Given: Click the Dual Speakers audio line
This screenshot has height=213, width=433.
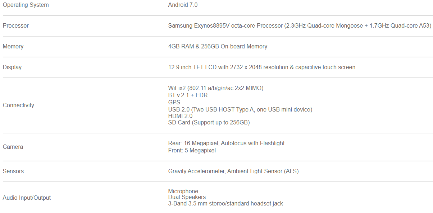Looking at the screenshot, I should coord(187,197).
